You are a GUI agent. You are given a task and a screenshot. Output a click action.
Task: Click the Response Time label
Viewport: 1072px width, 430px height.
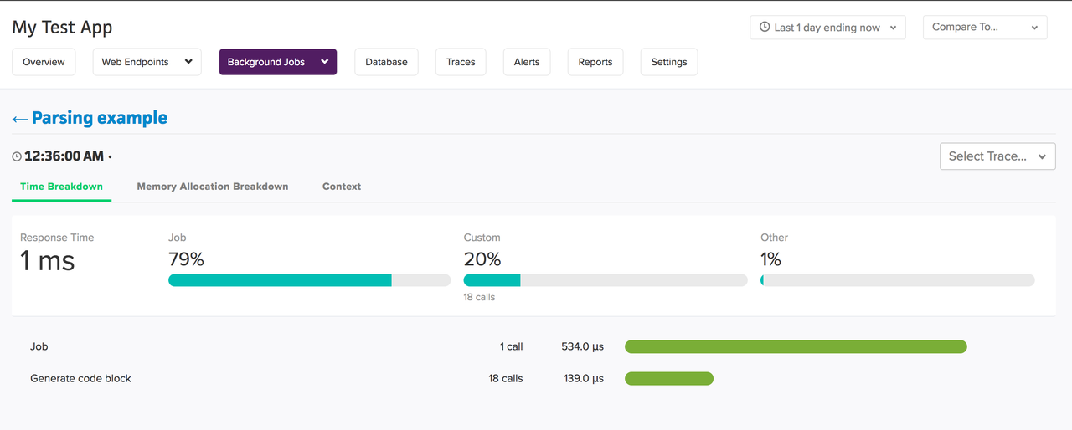57,238
